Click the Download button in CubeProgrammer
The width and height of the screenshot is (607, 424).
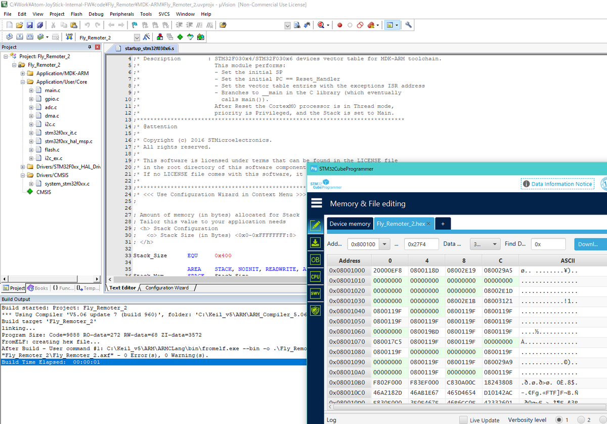[591, 244]
